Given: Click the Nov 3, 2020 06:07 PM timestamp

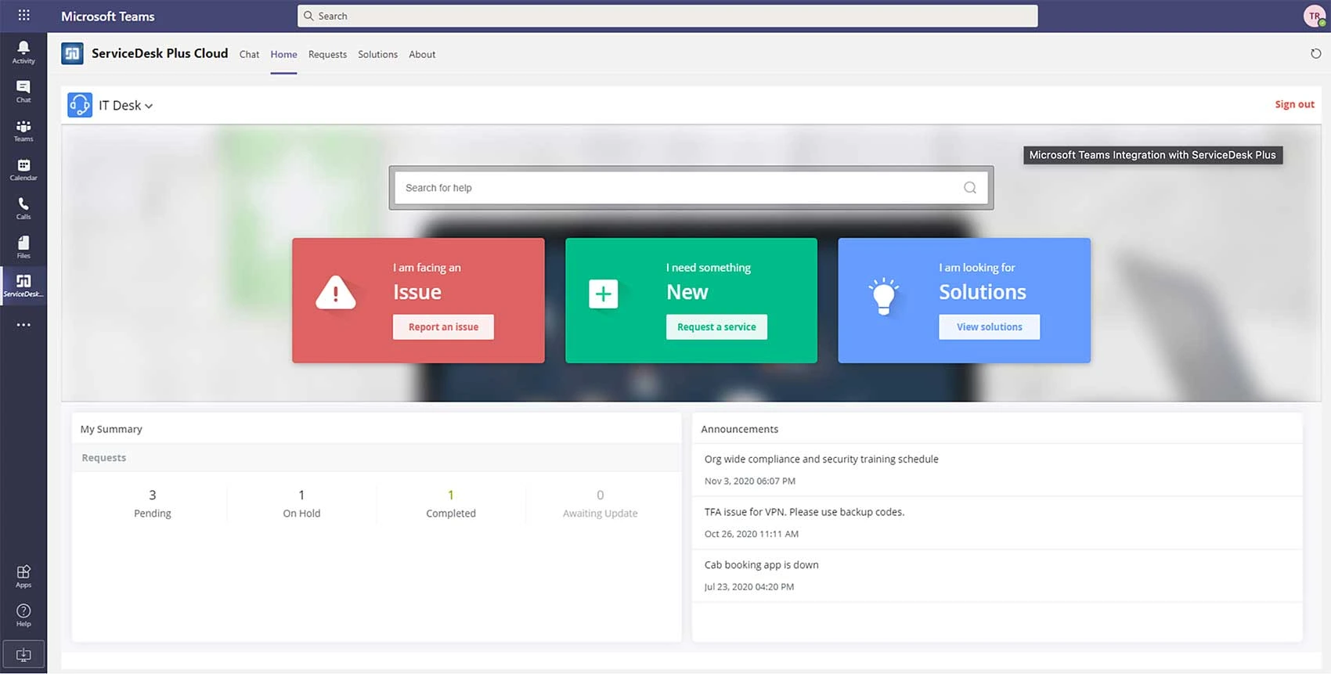Looking at the screenshot, I should point(749,481).
